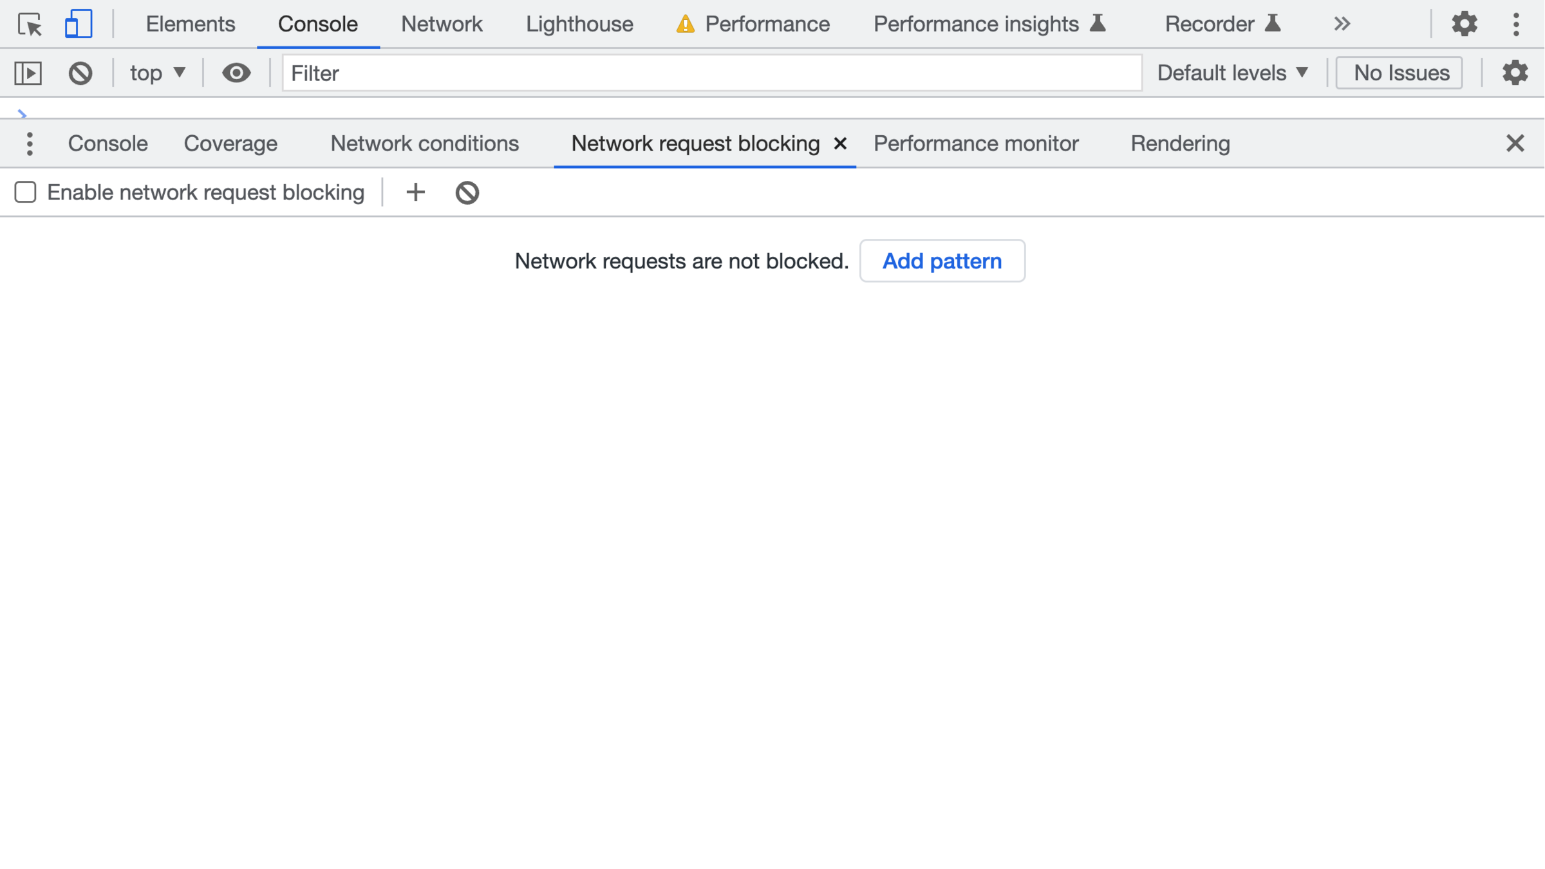Open the top JavaScript context dropdown
This screenshot has width=1545, height=869.
click(x=158, y=73)
